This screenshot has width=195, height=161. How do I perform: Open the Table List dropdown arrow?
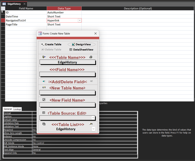(94, 129)
